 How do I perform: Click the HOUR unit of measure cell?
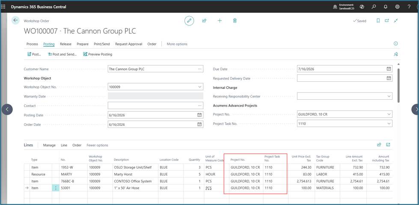pos(216,174)
